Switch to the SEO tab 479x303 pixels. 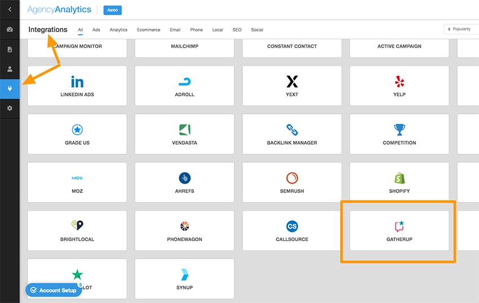click(237, 30)
